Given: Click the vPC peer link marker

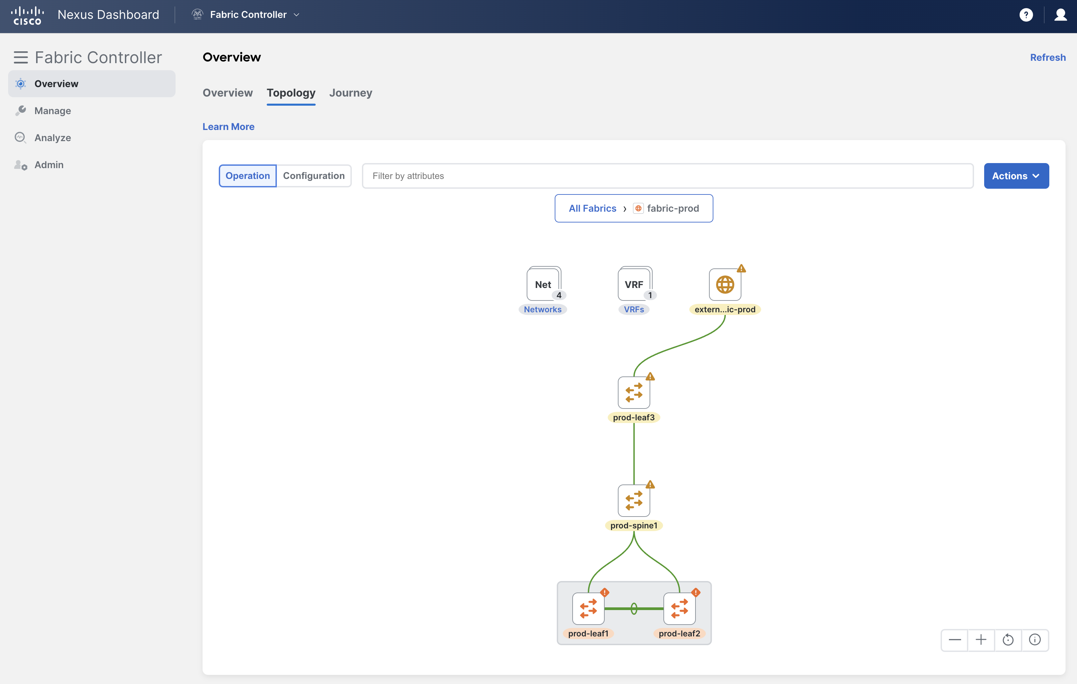Looking at the screenshot, I should pos(634,608).
